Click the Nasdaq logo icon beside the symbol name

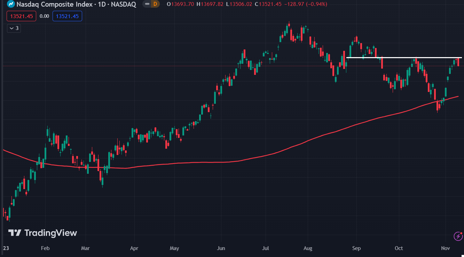click(x=11, y=4)
